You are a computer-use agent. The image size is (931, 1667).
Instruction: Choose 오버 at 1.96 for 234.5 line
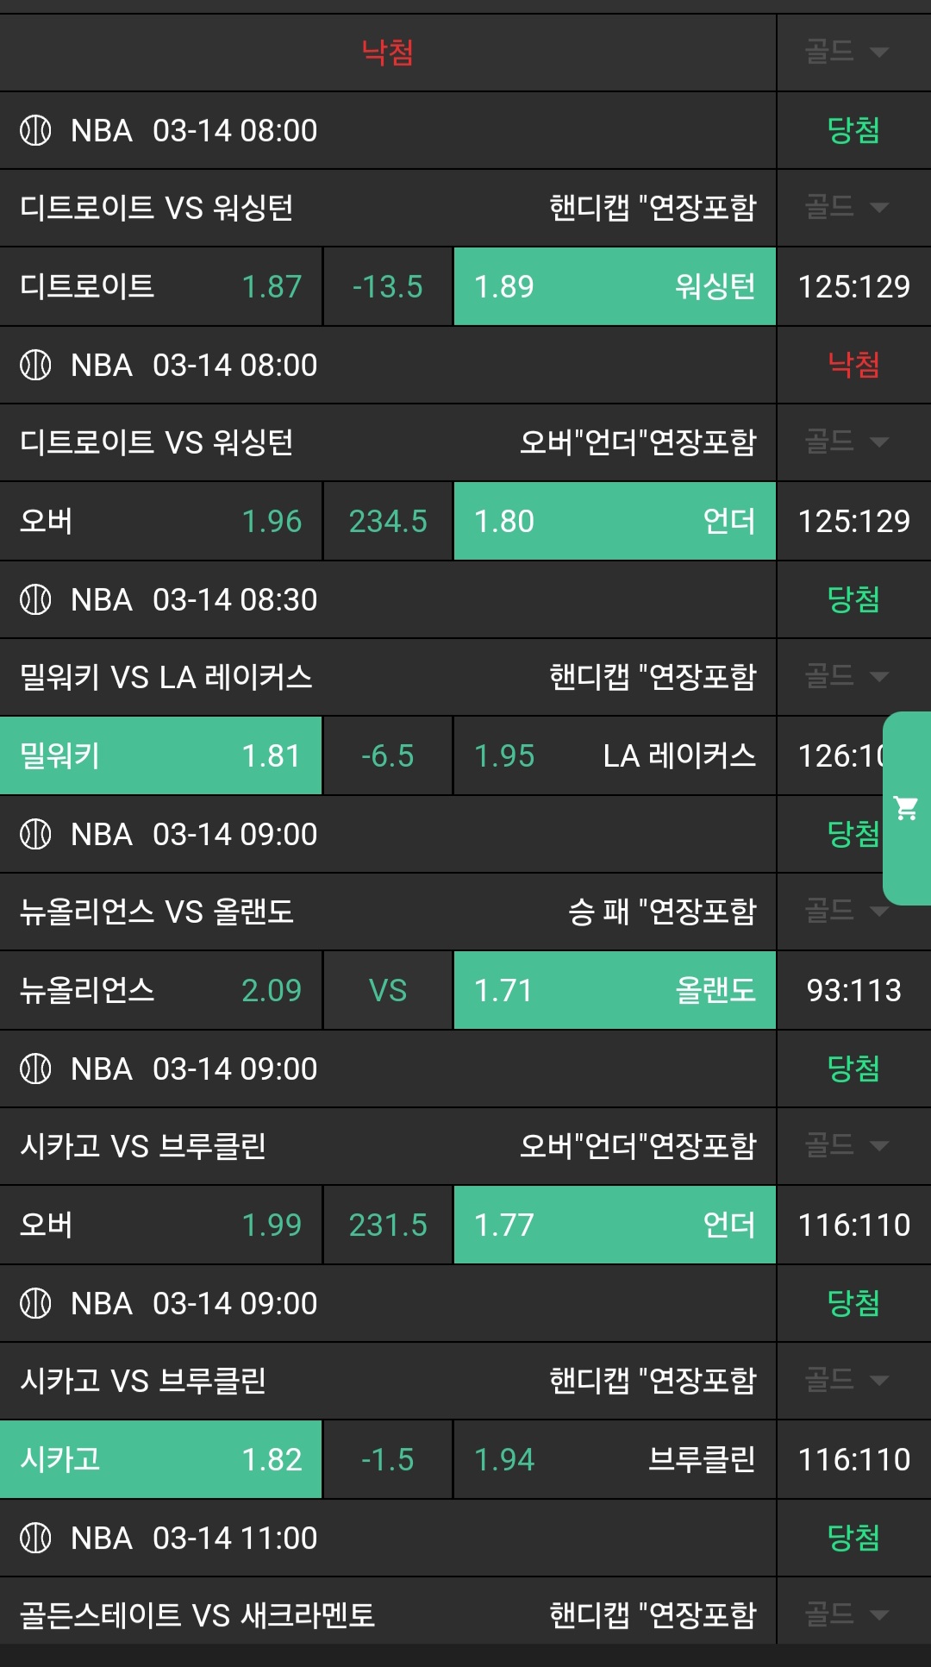[161, 521]
